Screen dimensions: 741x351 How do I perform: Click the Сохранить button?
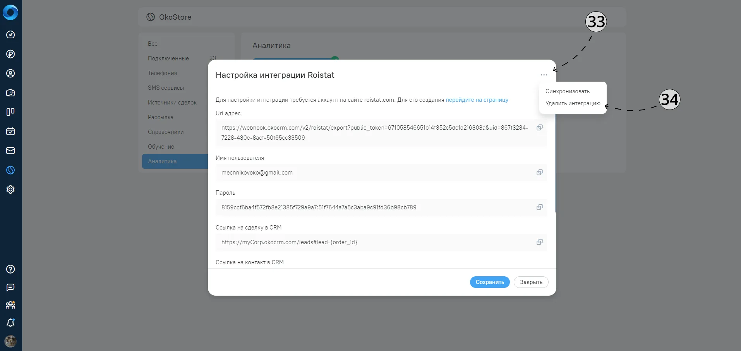coord(490,282)
